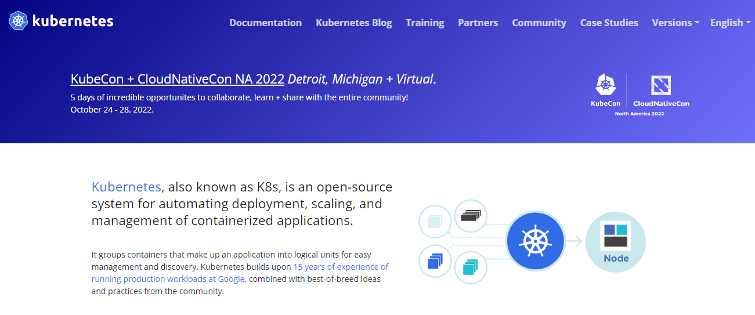
Task: Click the CloudNativeCon logo in banner
Action: pos(661,90)
